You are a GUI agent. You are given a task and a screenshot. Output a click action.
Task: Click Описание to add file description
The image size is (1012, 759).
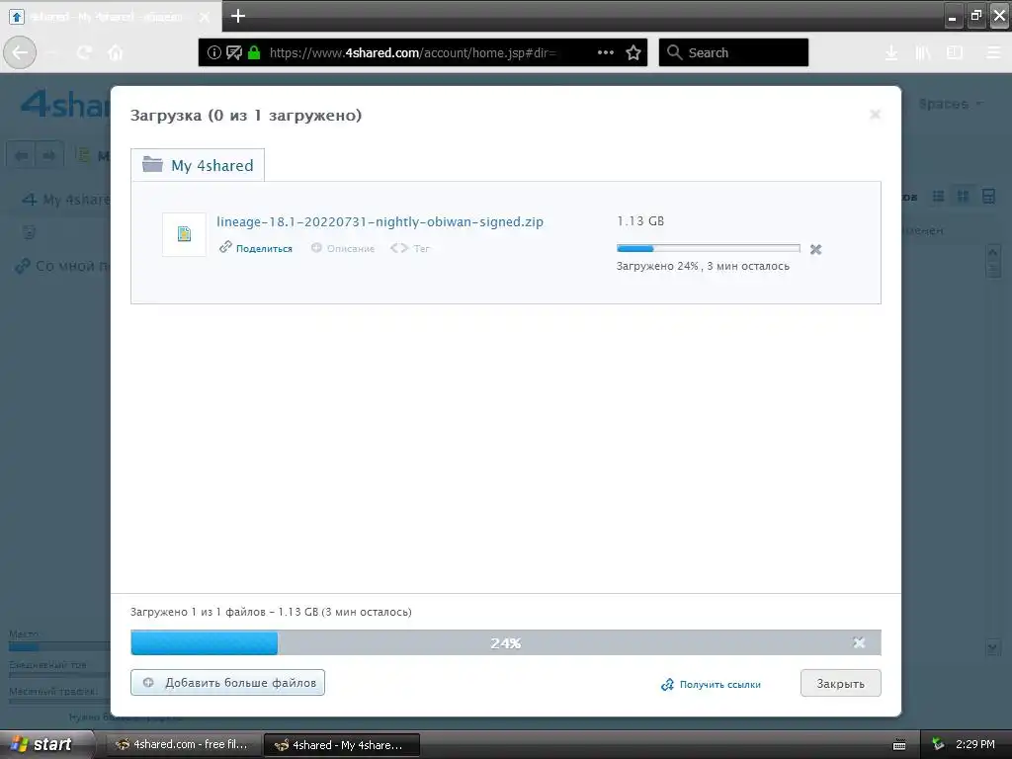(x=343, y=248)
